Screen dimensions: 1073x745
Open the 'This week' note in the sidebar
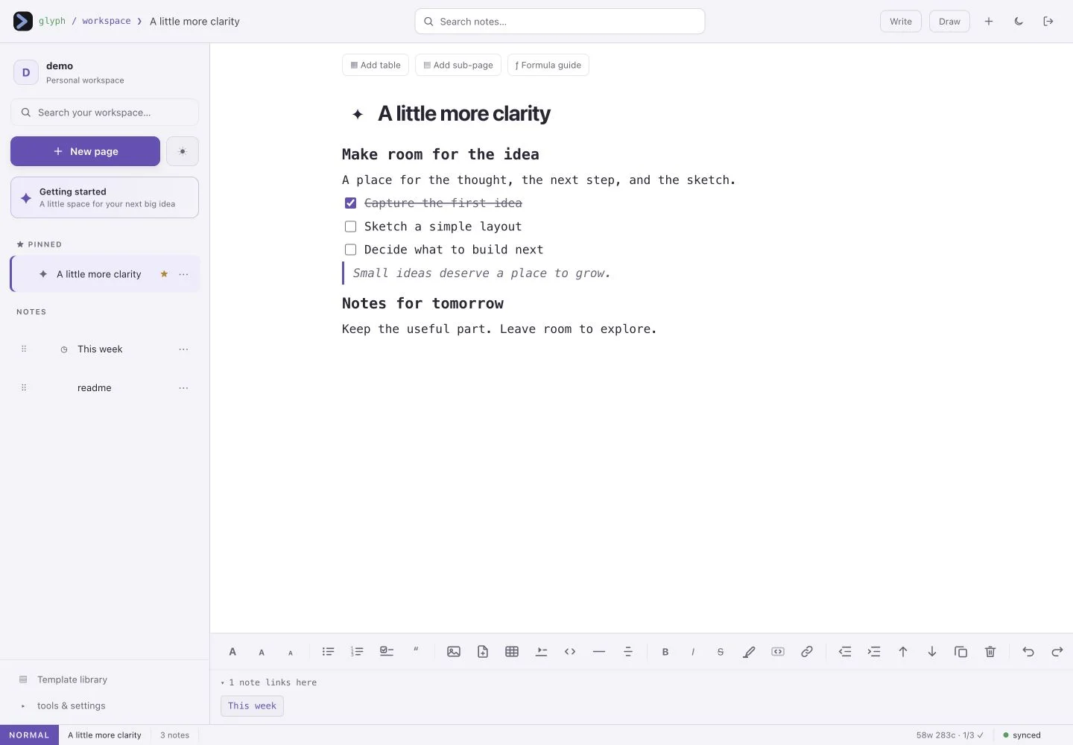[100, 349]
